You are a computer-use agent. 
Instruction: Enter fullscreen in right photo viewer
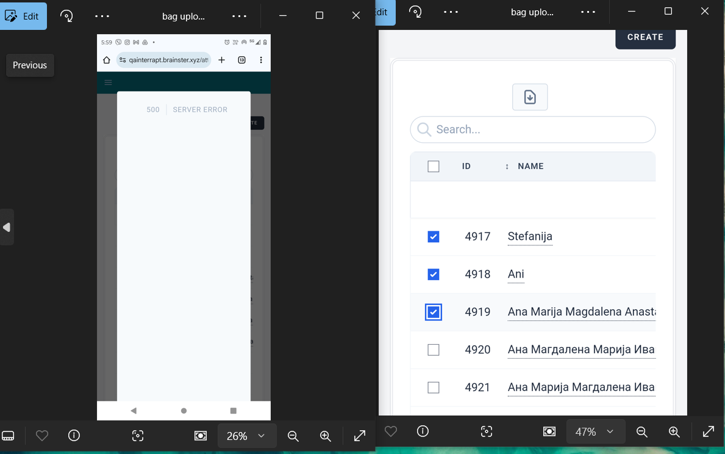point(708,431)
